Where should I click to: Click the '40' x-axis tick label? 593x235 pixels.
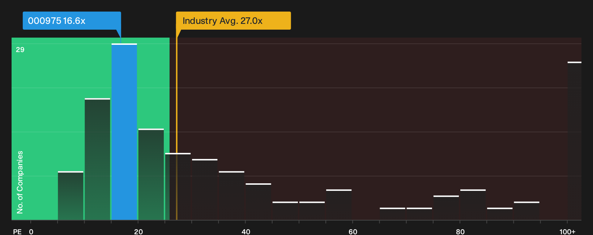[246, 231]
